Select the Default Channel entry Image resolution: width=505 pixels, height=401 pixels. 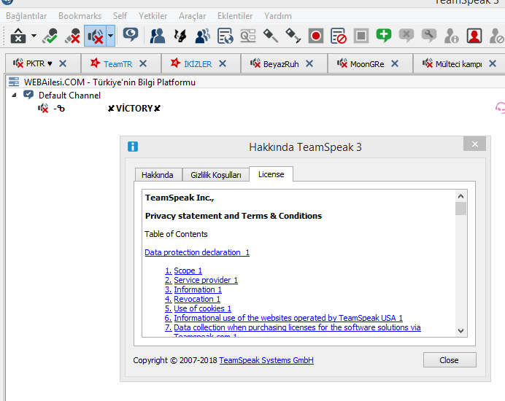[x=69, y=96]
